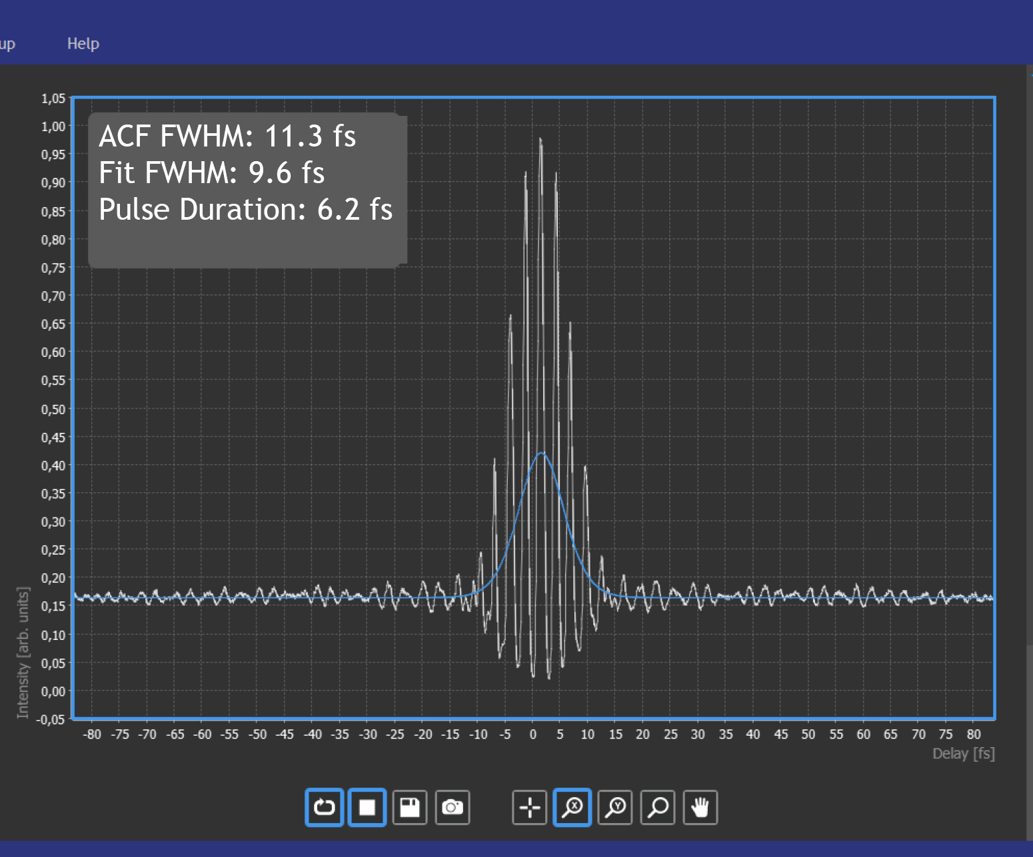The width and height of the screenshot is (1033, 857).
Task: Click the Pulse Duration readout text
Action: pos(246,209)
